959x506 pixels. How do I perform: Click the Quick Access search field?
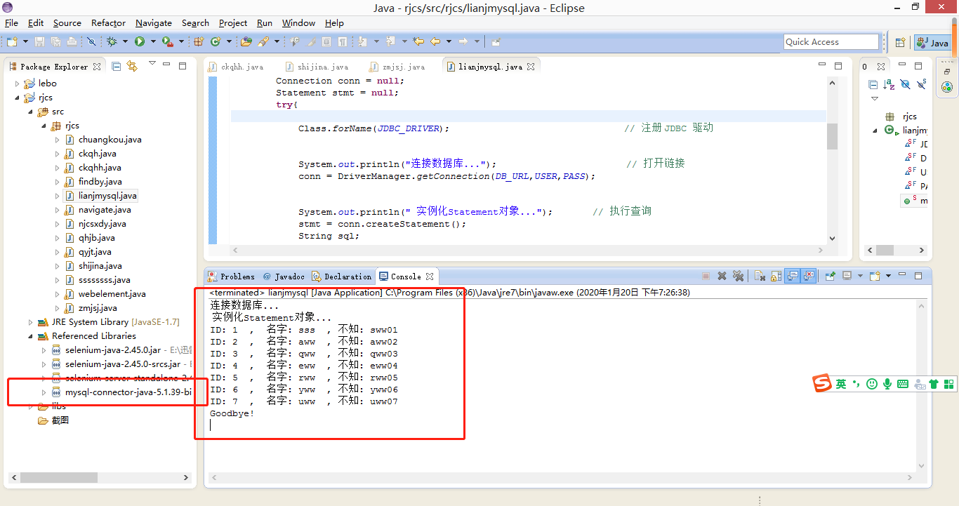click(831, 42)
